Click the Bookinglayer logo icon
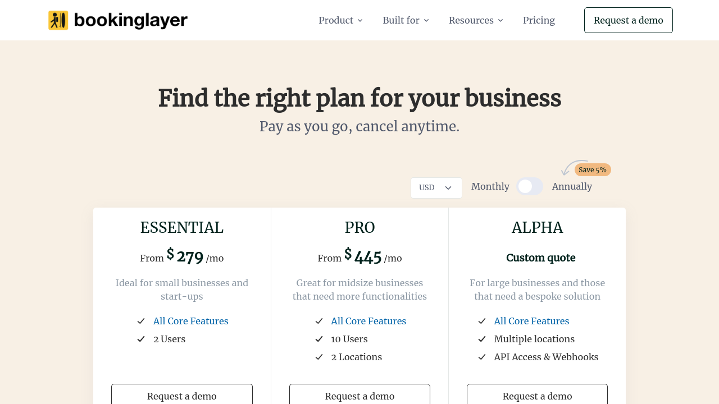Image resolution: width=719 pixels, height=404 pixels. coord(58,20)
